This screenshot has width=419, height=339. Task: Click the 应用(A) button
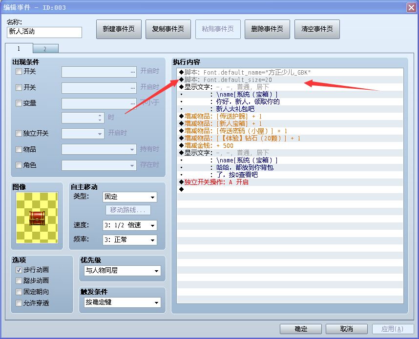tap(393, 329)
